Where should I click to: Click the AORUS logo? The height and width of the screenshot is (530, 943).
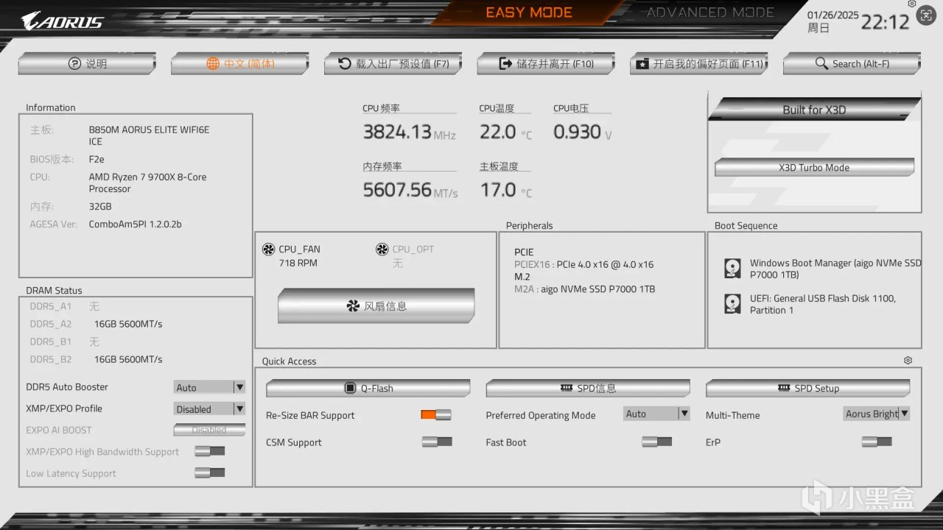[x=63, y=21]
